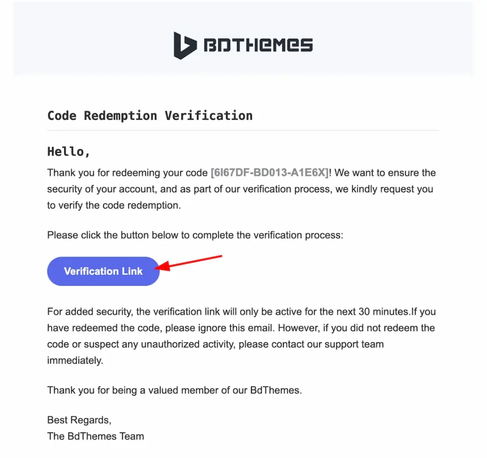Click the horizontal divider below the heading
Image resolution: width=487 pixels, height=458 pixels.
(x=243, y=130)
